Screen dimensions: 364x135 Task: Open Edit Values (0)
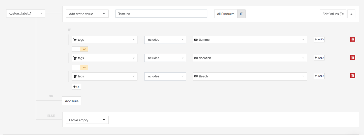pyautogui.click(x=333, y=14)
